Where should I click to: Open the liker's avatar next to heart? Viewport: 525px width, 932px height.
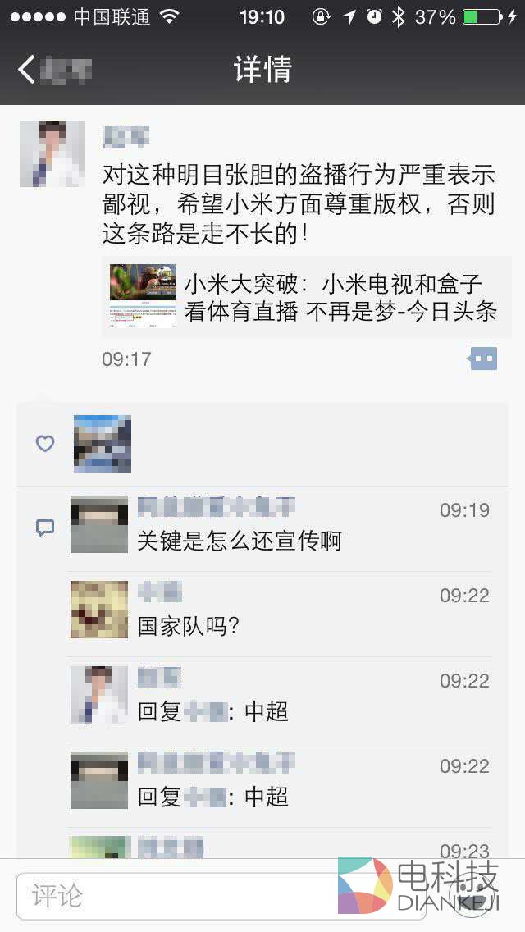(x=103, y=443)
